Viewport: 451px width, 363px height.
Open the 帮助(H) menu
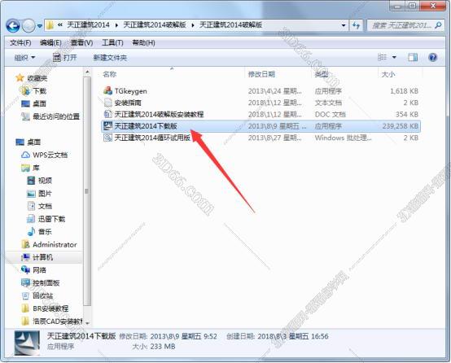tap(143, 43)
